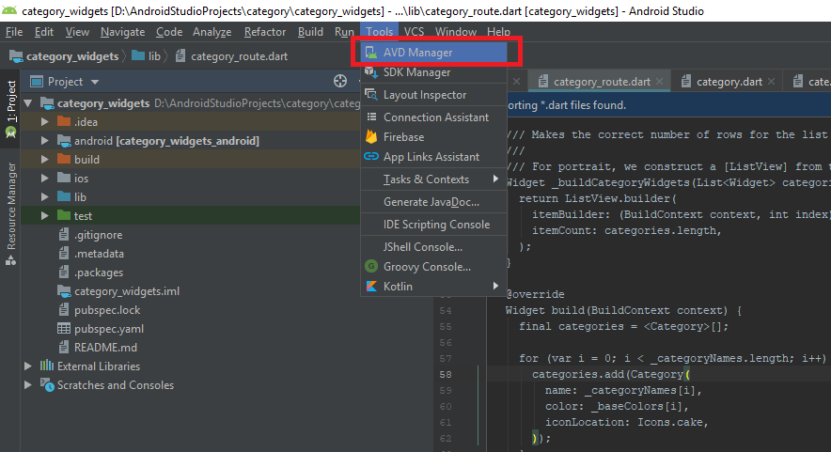Close the category_route.dart editor tab
The image size is (831, 452).
658,82
